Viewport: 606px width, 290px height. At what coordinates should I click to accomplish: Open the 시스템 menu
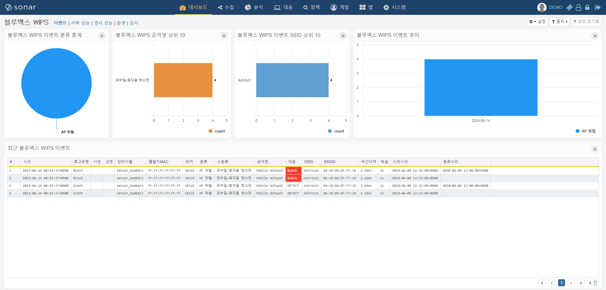tap(395, 7)
